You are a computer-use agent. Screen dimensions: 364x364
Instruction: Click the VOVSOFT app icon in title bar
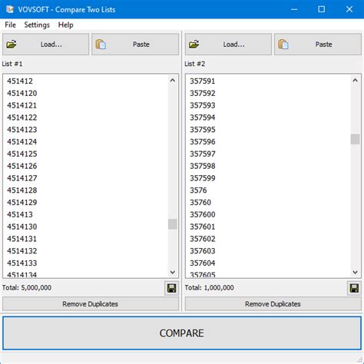point(10,9)
